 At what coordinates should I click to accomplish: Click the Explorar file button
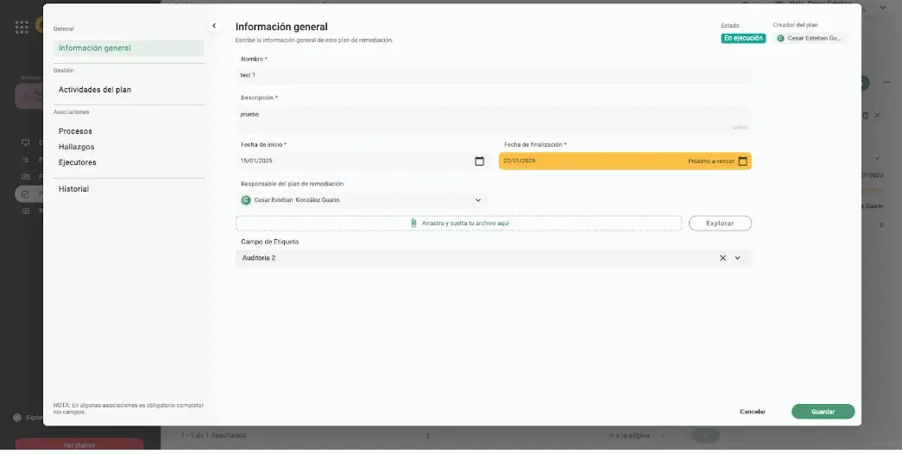click(720, 224)
